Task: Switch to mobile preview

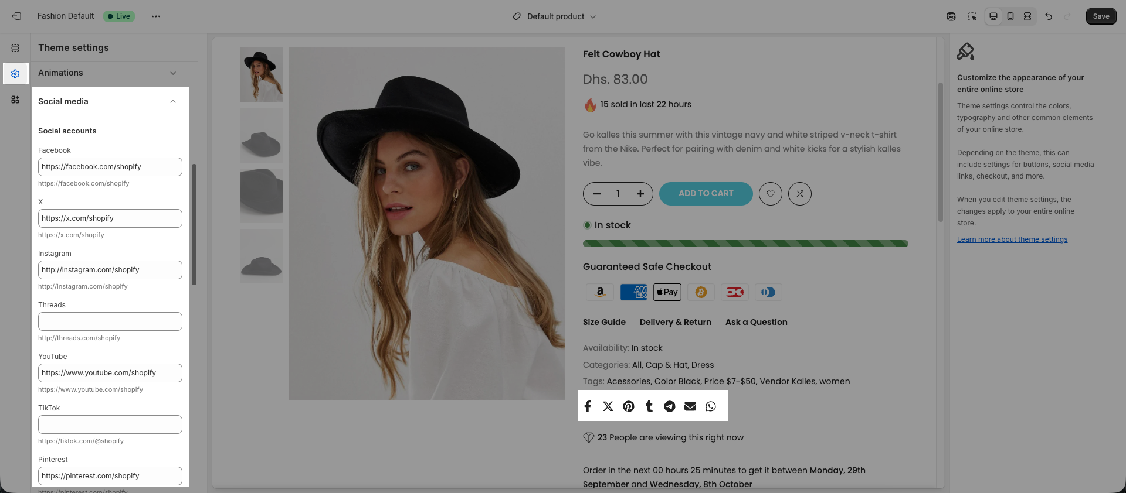Action: (x=1010, y=16)
